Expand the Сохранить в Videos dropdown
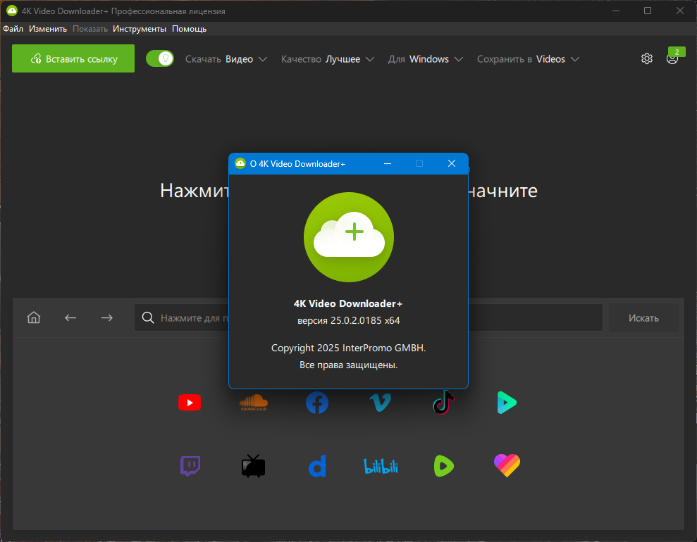The width and height of the screenshot is (697, 542). pos(528,59)
